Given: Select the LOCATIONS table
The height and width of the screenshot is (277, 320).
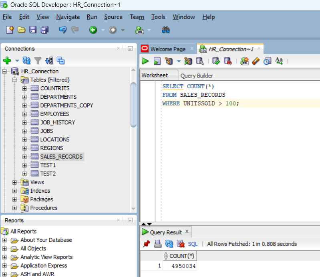Looking at the screenshot, I should [x=55, y=140].
